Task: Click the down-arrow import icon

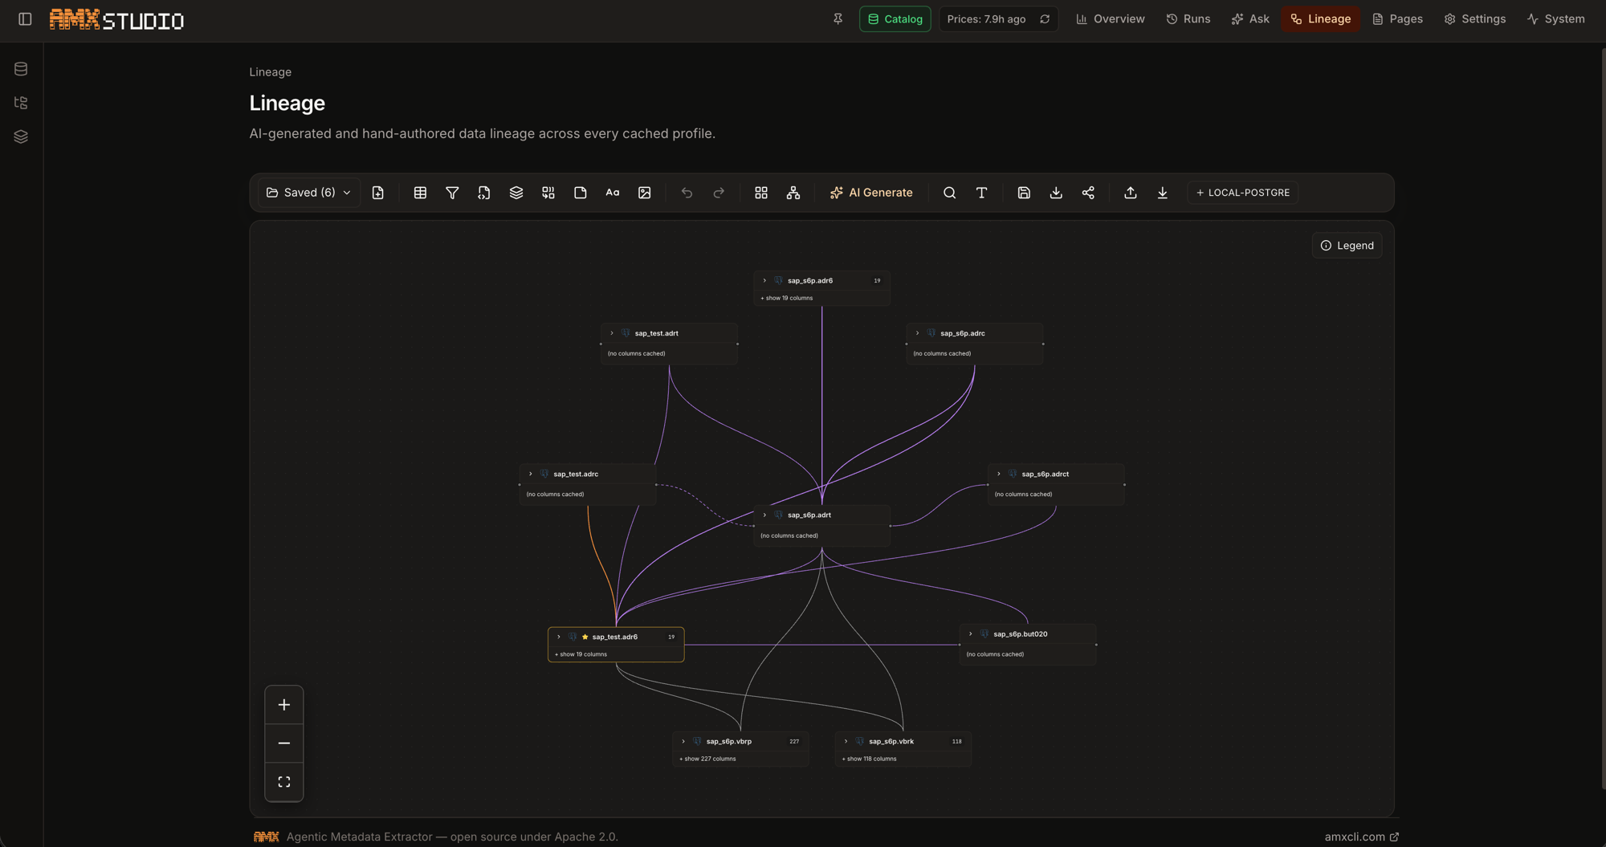Action: coord(1162,193)
